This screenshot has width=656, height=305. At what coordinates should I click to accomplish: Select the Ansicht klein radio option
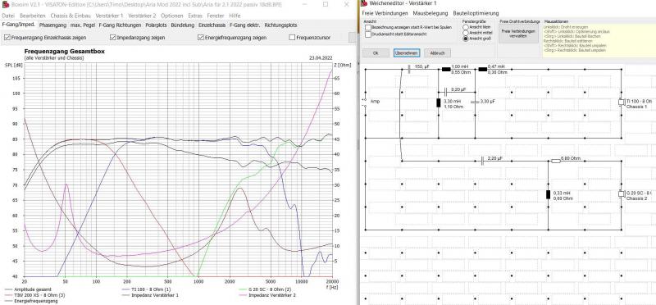[465, 27]
